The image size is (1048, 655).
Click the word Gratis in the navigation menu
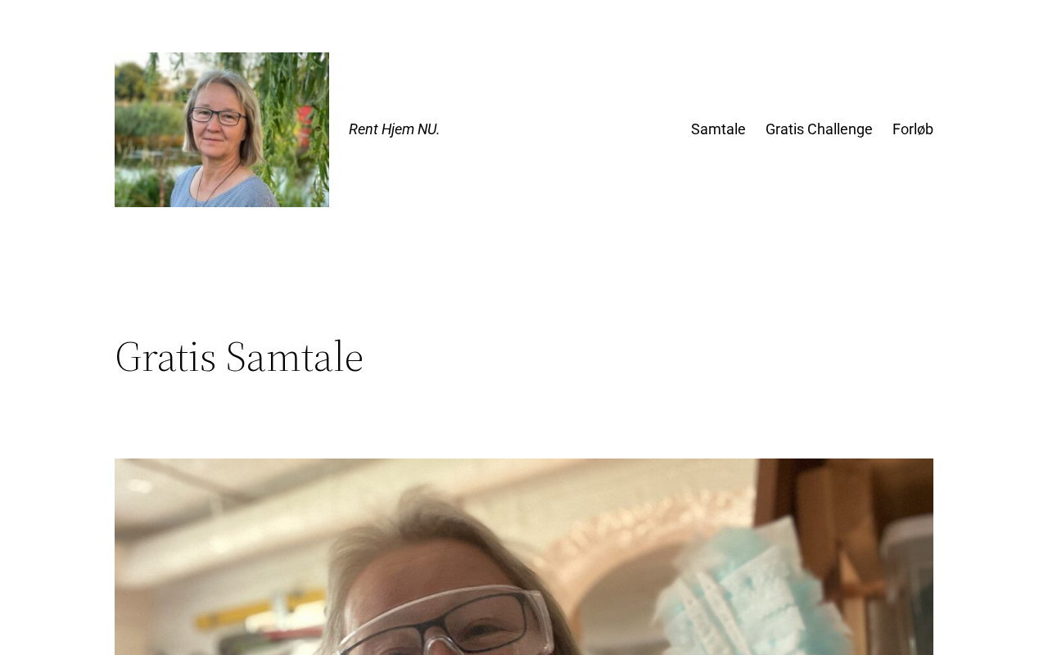784,129
